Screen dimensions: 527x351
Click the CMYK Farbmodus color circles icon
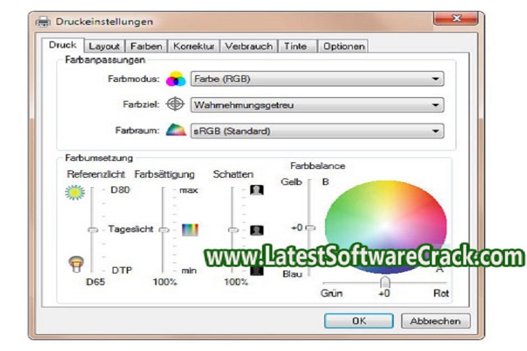point(176,79)
